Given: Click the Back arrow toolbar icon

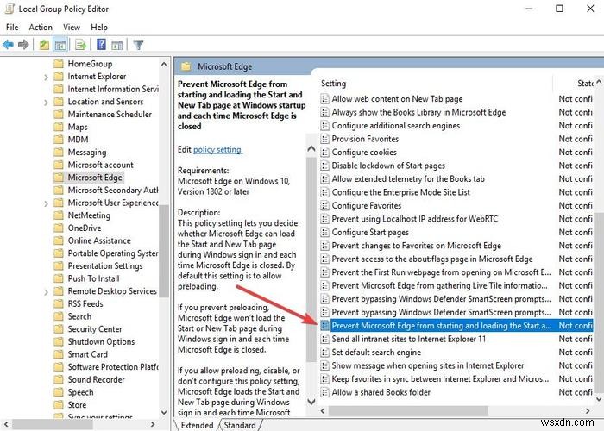Looking at the screenshot, I should click(x=8, y=45).
